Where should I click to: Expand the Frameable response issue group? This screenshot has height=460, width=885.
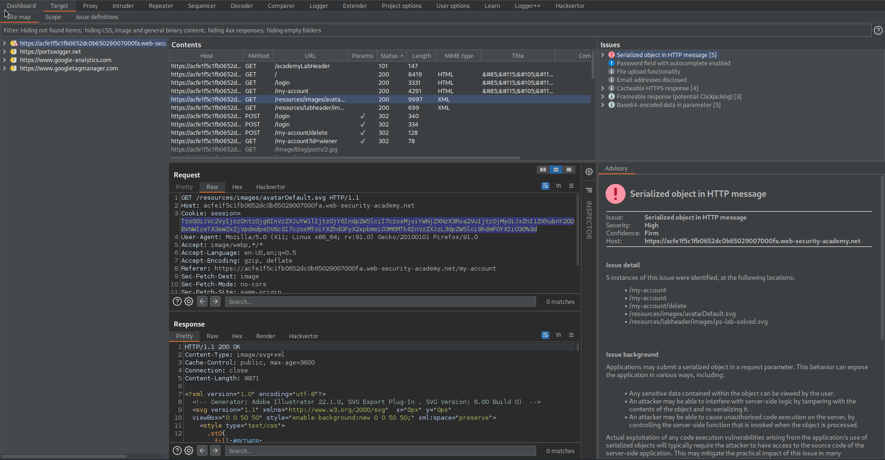tap(603, 96)
